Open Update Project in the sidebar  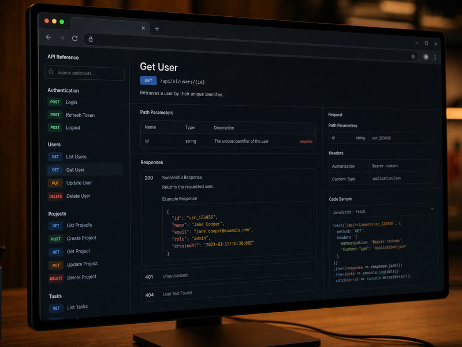[82, 264]
